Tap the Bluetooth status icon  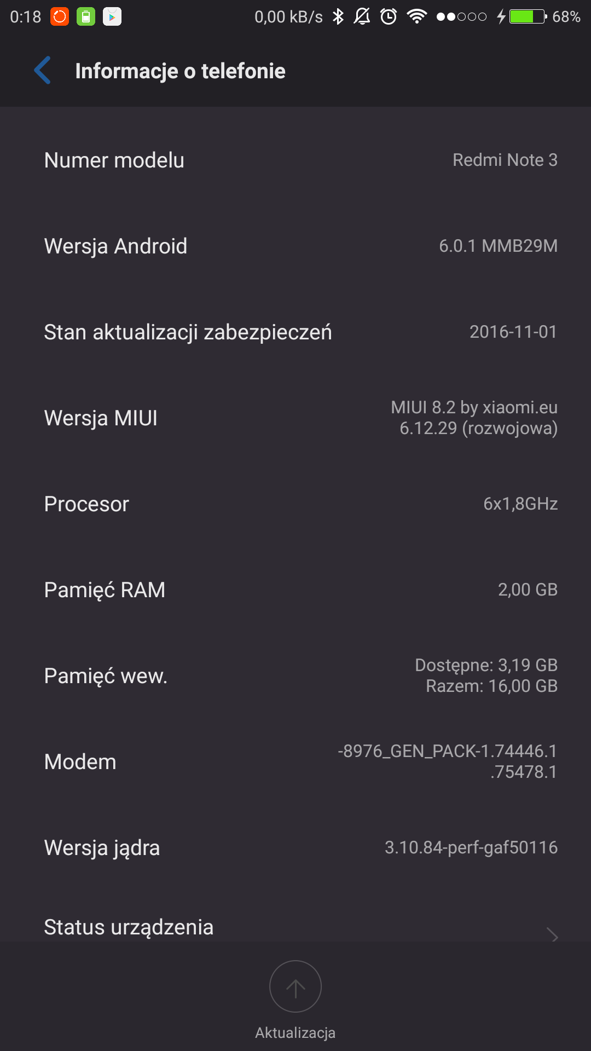pyautogui.click(x=338, y=17)
